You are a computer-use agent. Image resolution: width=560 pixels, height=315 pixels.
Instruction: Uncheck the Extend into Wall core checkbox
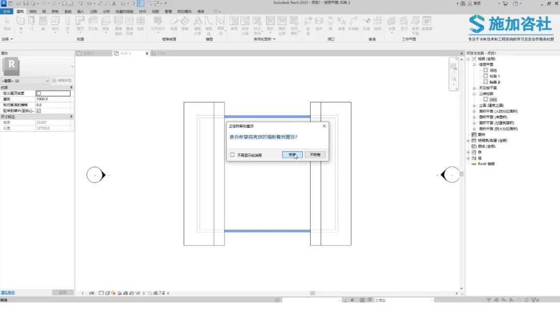38,110
